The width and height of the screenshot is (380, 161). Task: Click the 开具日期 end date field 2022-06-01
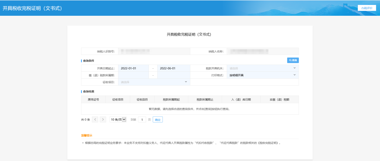tap(173, 68)
